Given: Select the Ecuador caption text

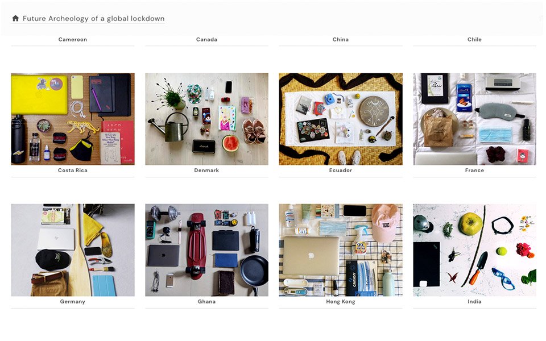Looking at the screenshot, I should click(341, 170).
